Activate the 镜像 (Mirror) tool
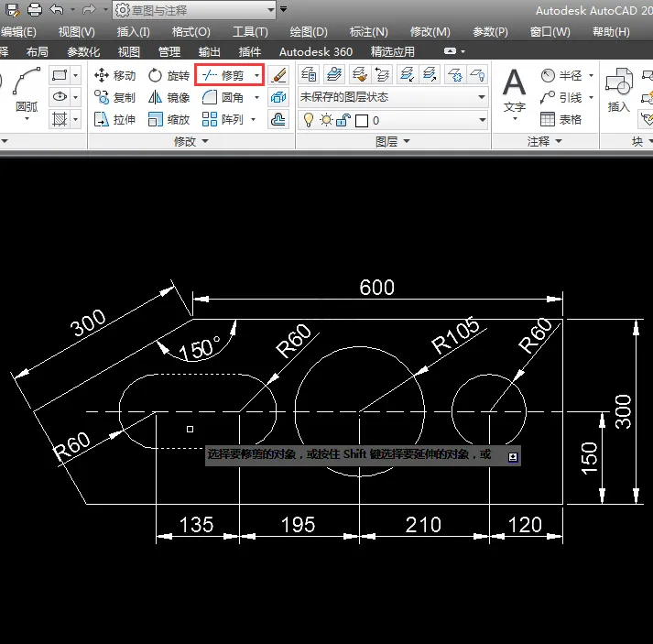Screen dimensions: 653x644 coord(169,97)
